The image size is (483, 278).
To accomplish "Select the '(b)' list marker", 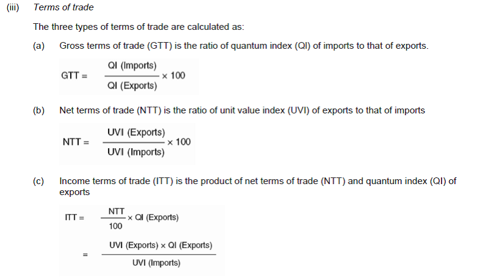I will click(39, 110).
